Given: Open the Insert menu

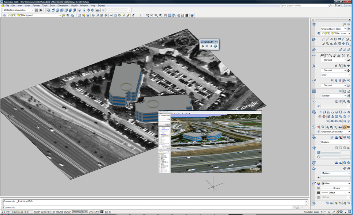Looking at the screenshot, I should (x=27, y=5).
